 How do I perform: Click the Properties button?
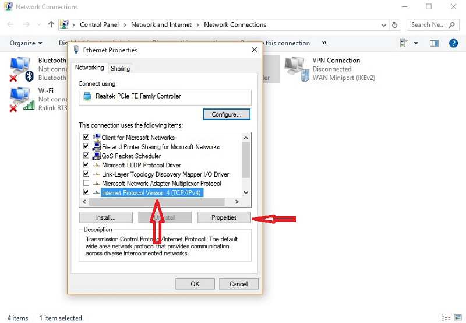224,217
